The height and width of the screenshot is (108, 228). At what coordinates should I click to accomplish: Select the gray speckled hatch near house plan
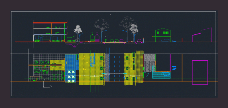(x=150, y=57)
